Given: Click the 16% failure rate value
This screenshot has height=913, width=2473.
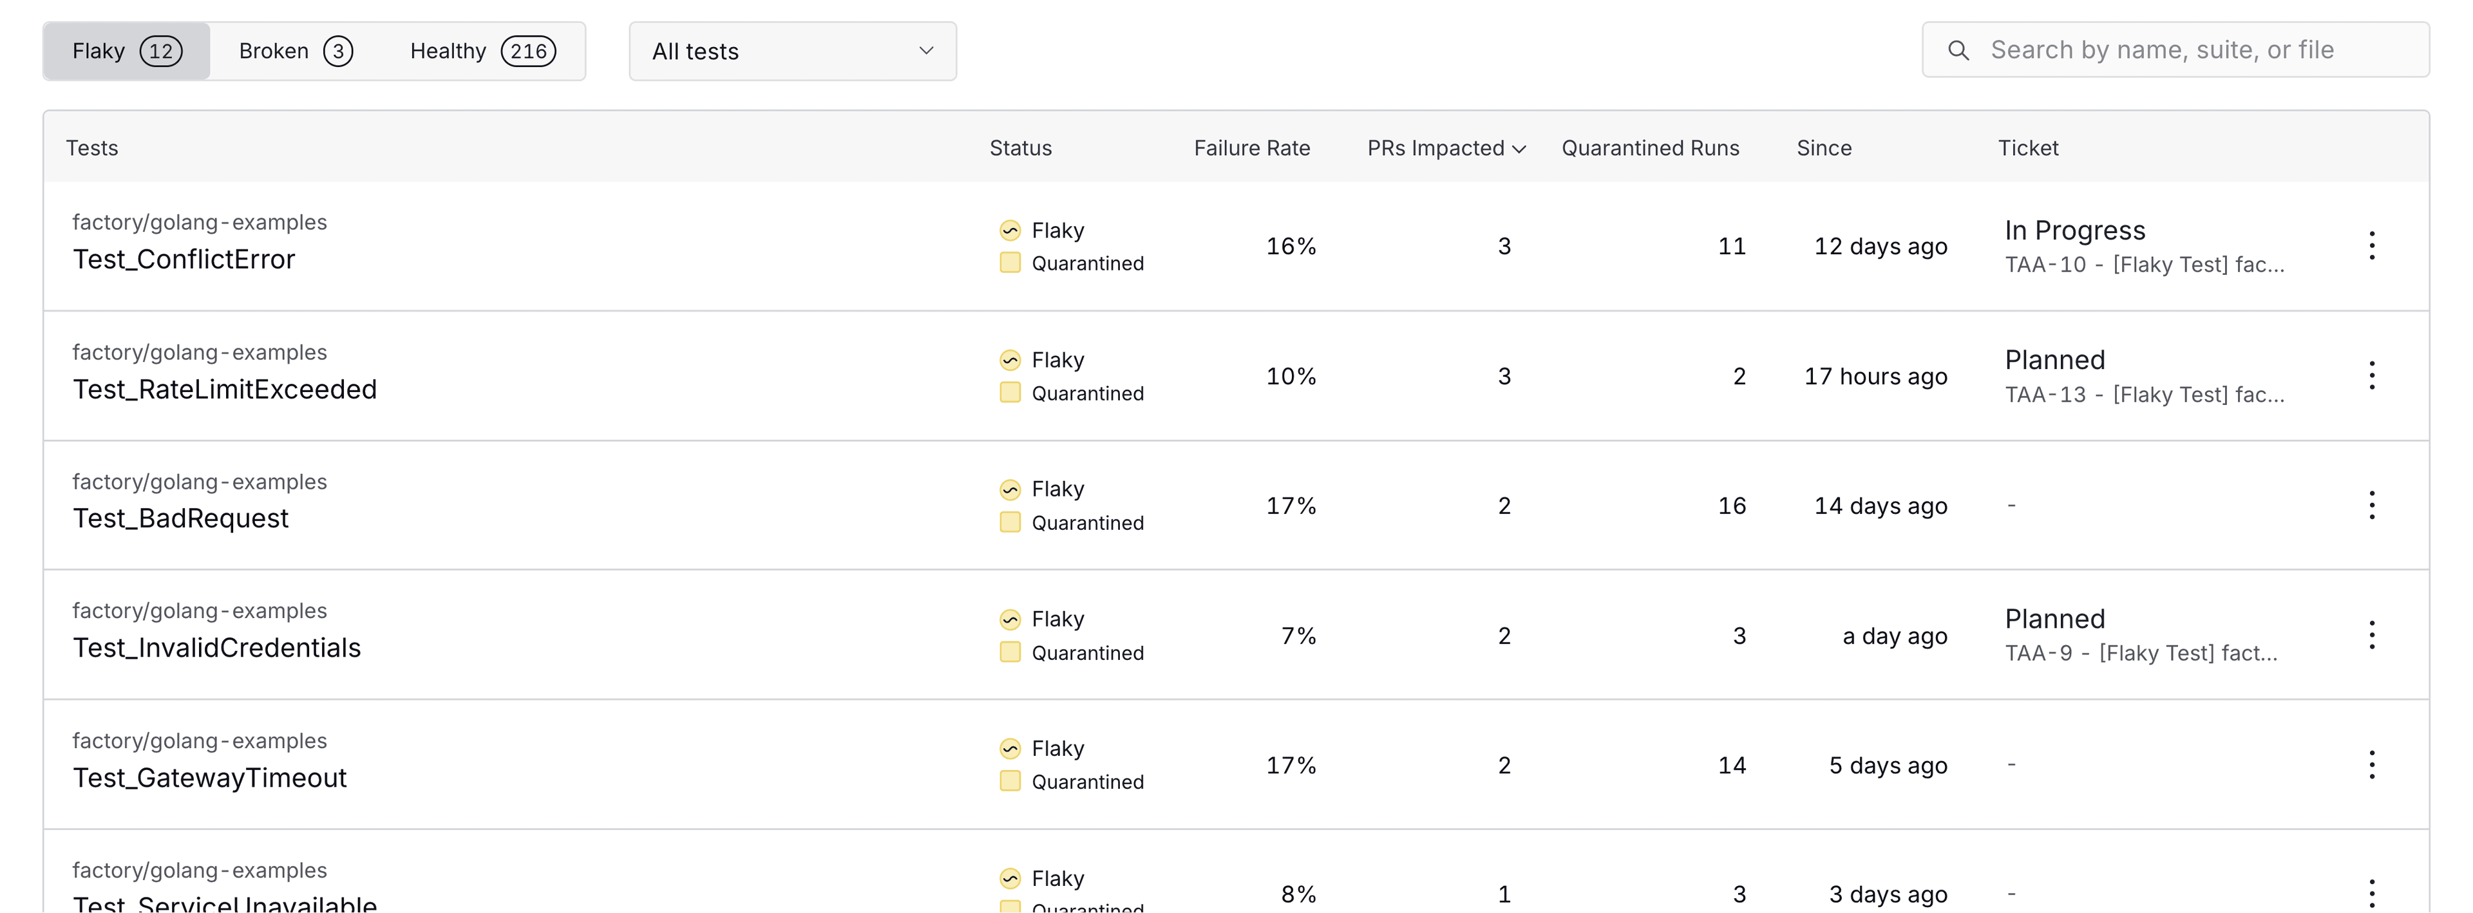Looking at the screenshot, I should point(1290,246).
